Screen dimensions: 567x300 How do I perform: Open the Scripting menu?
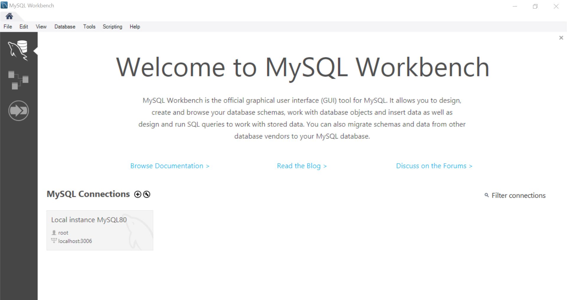pos(112,27)
